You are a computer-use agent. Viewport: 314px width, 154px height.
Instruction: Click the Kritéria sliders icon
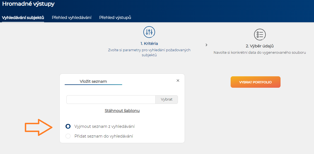click(149, 32)
